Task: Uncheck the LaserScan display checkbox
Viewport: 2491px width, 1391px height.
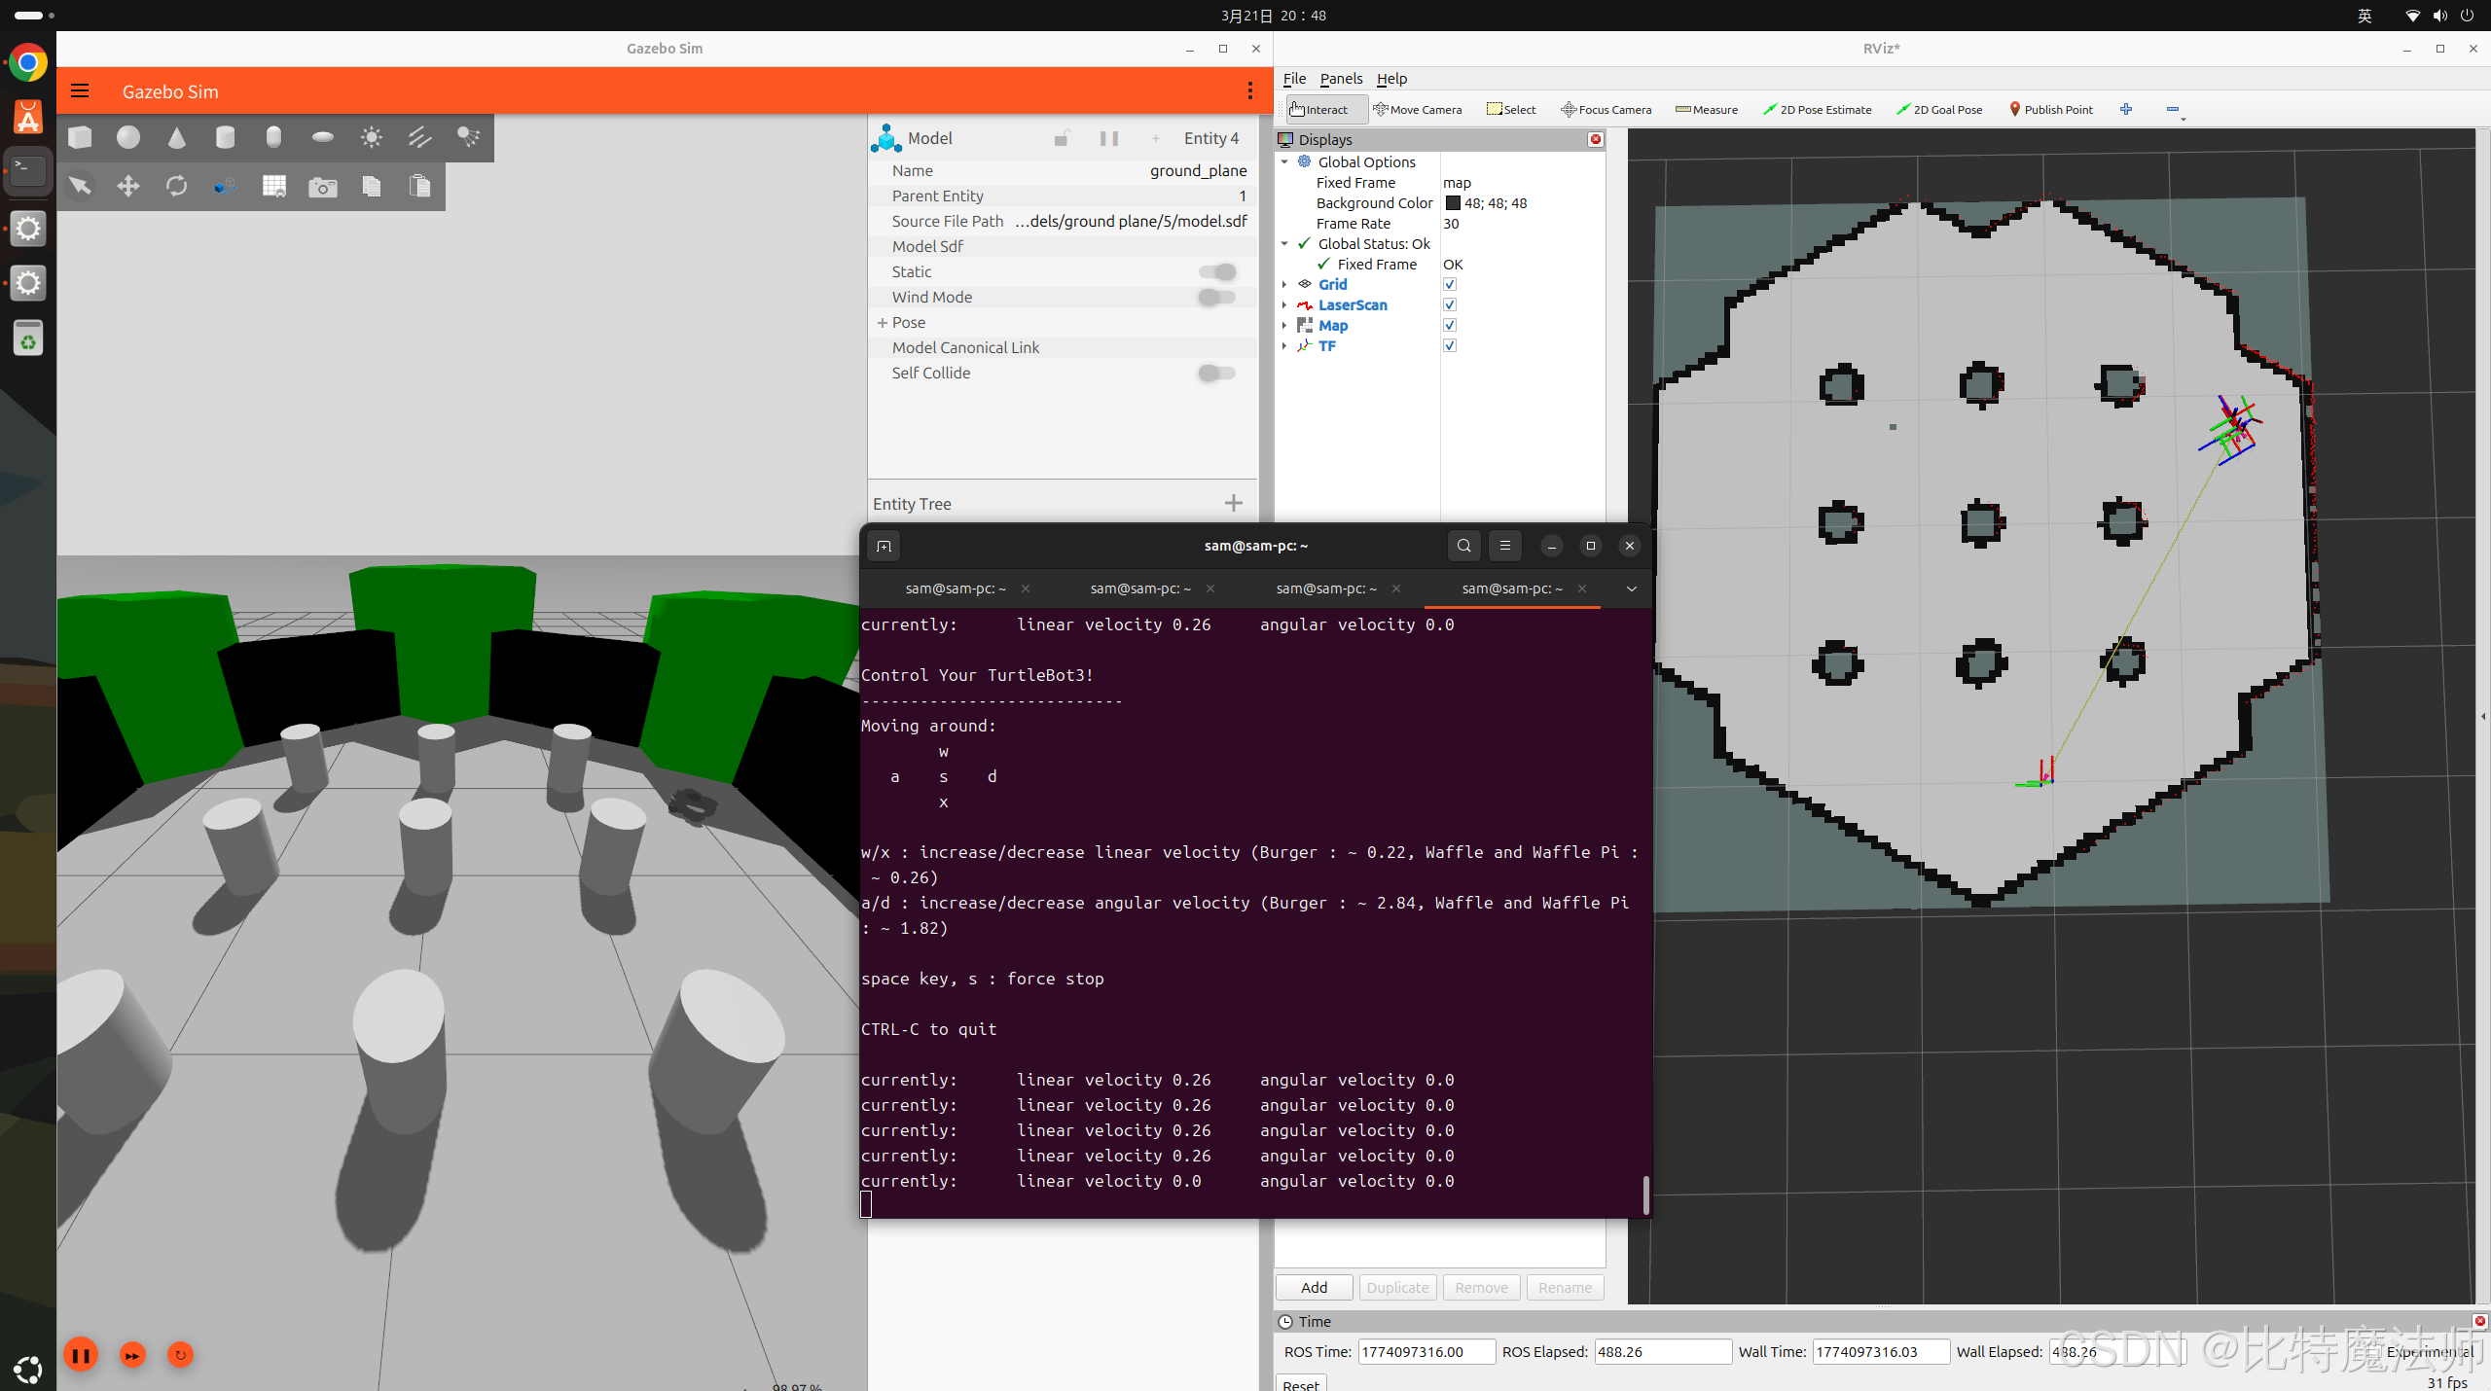Action: click(x=1450, y=305)
